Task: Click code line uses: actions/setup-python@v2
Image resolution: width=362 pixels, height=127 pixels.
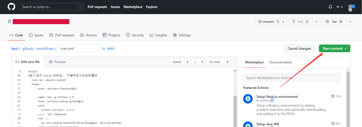Action: (60, 101)
